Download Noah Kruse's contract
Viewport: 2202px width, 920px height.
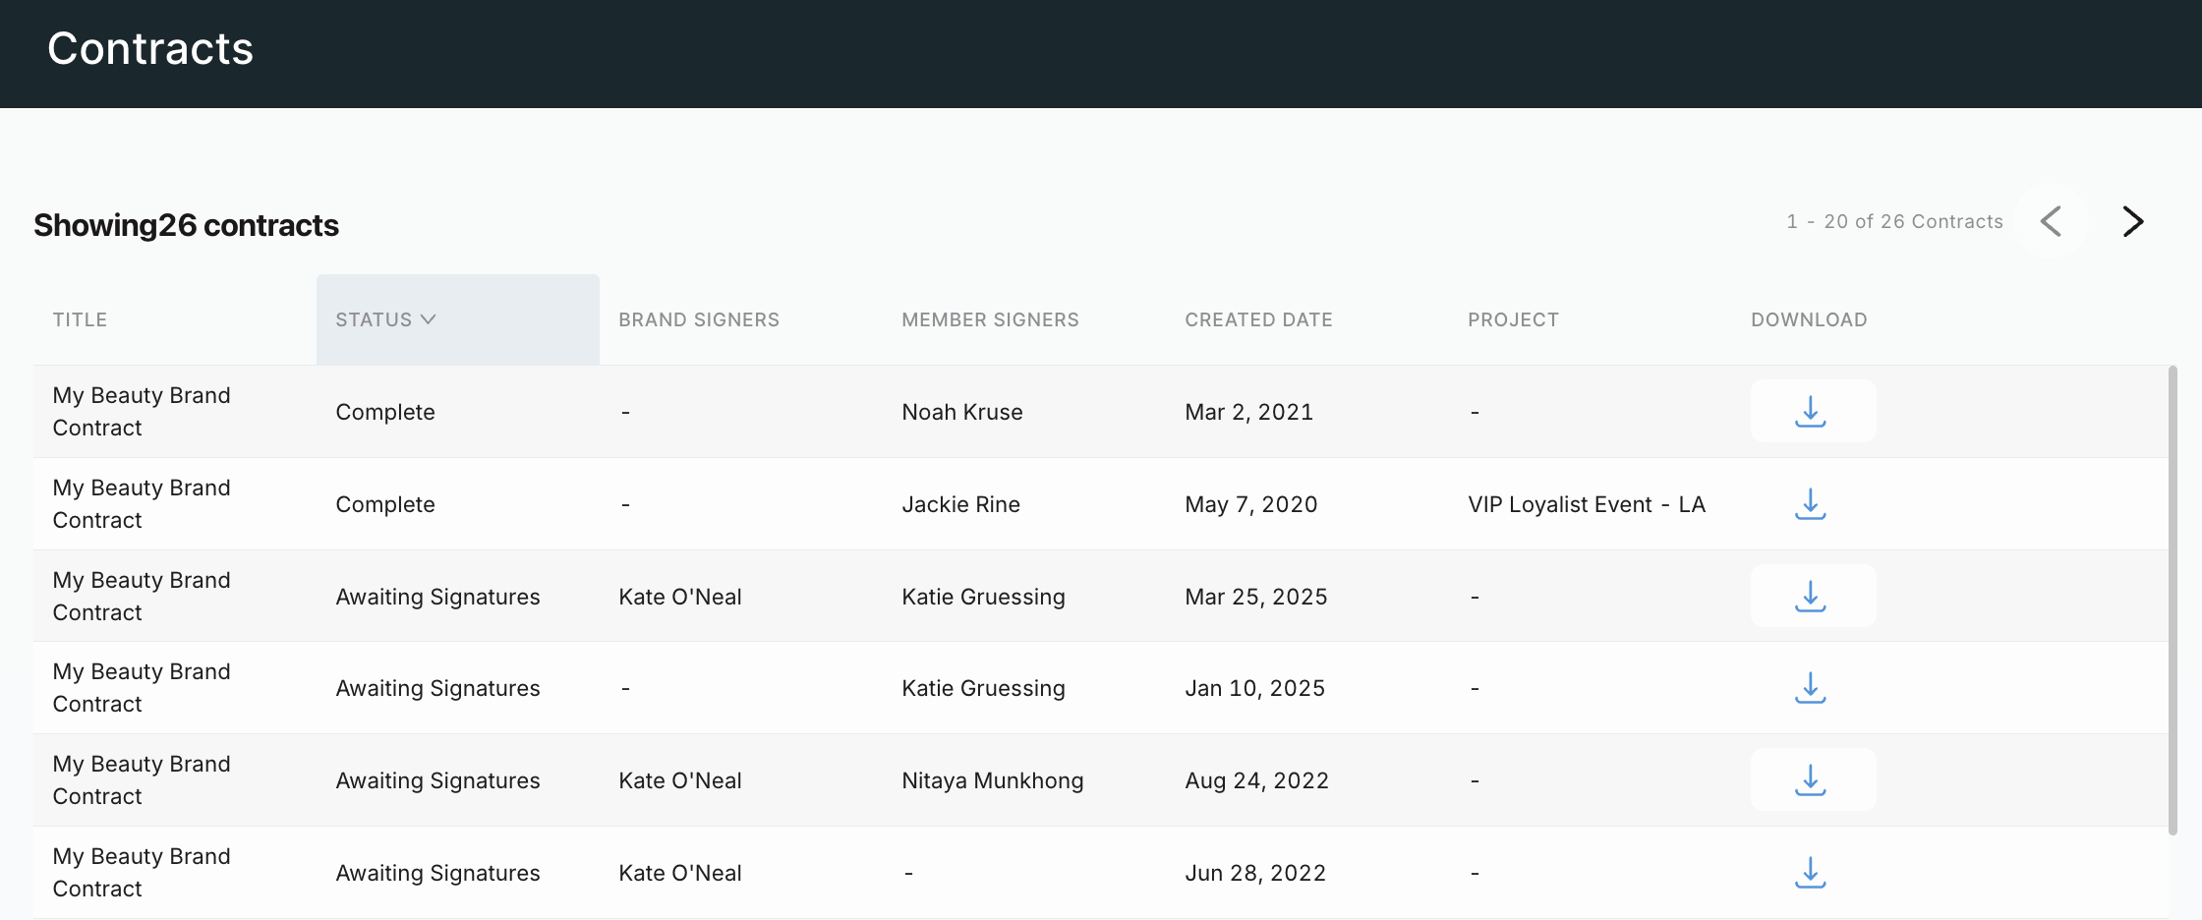pos(1811,412)
